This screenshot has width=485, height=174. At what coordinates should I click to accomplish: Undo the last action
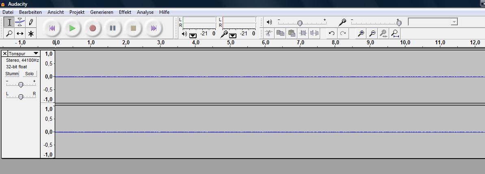331,33
